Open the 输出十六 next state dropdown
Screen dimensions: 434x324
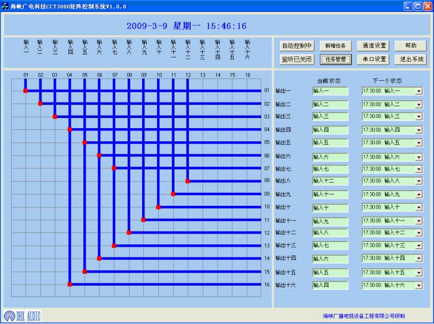coord(418,285)
